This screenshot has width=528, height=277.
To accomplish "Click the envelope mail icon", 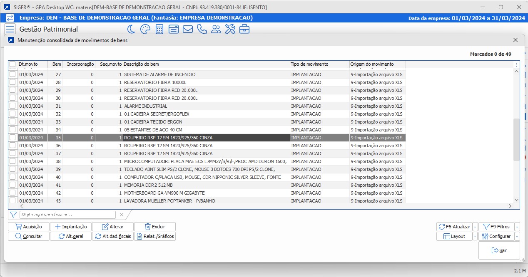I will [x=187, y=29].
